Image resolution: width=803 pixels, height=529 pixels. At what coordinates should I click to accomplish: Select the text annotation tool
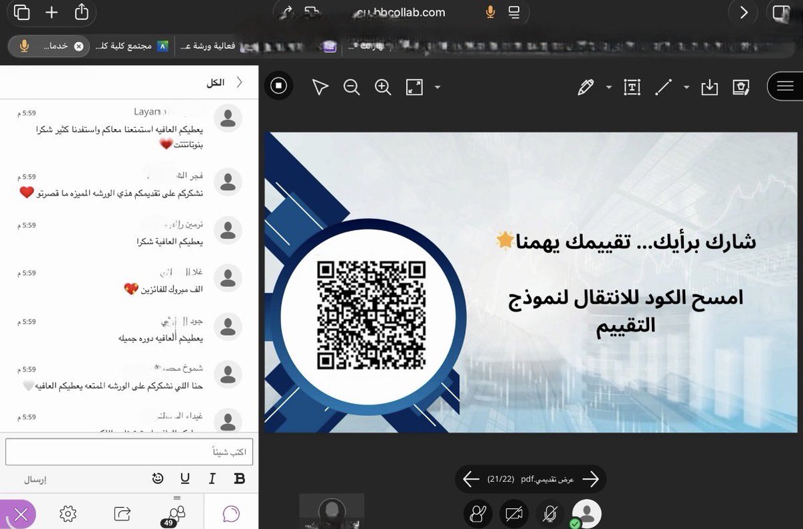tap(632, 87)
